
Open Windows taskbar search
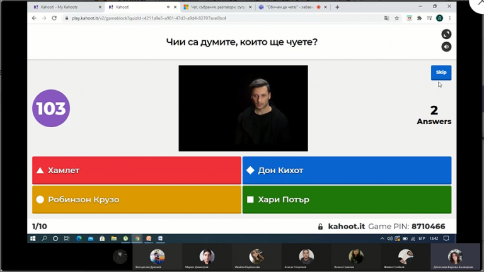(44, 239)
